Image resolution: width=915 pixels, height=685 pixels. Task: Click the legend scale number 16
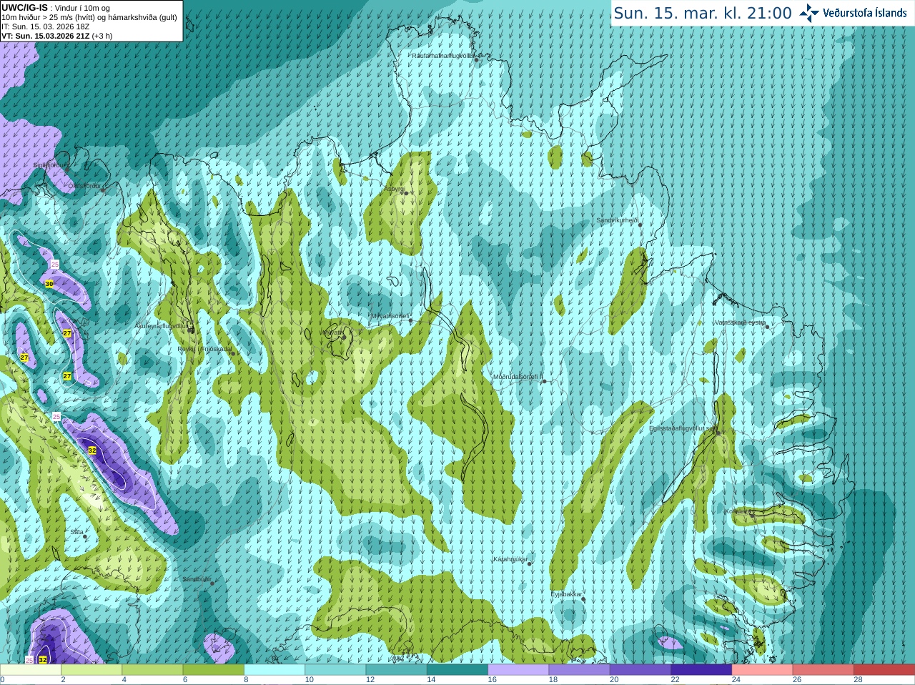tap(493, 680)
